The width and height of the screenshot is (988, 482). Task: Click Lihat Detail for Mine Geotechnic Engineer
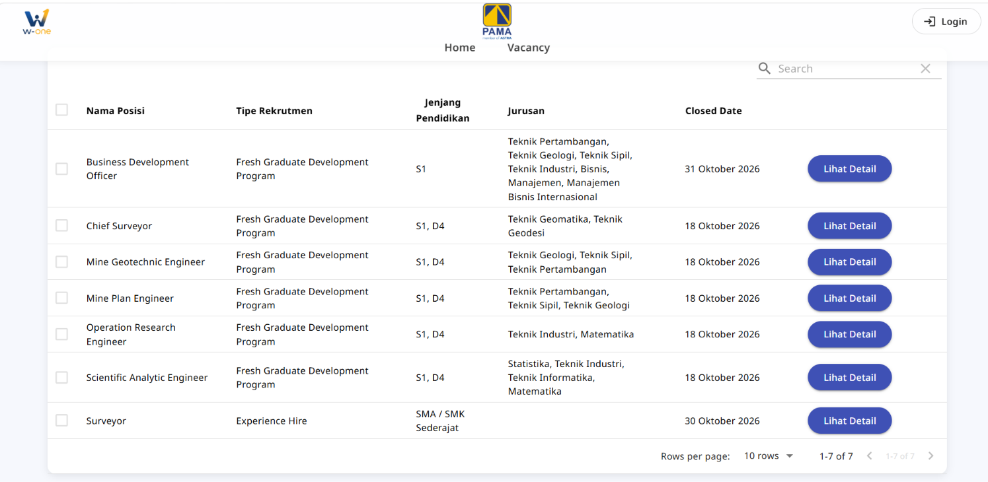click(849, 262)
